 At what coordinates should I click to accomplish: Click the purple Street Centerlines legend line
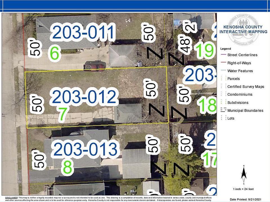[223, 54]
